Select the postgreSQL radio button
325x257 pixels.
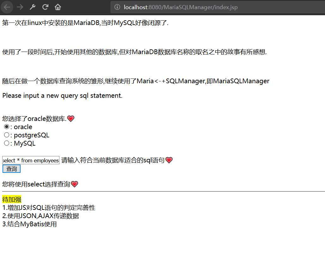pyautogui.click(x=7, y=135)
